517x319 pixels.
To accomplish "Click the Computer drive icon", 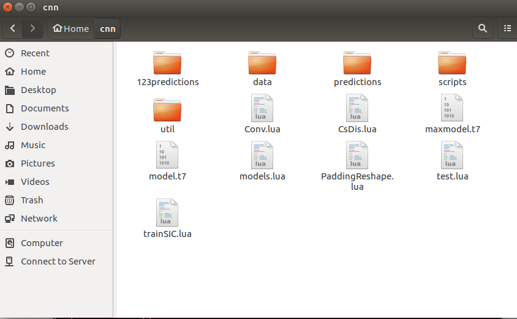I will pos(10,243).
